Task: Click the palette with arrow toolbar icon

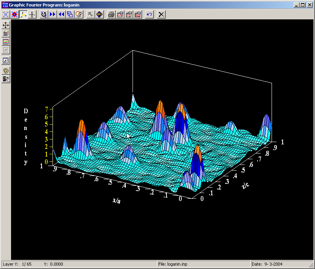Action: point(79,14)
